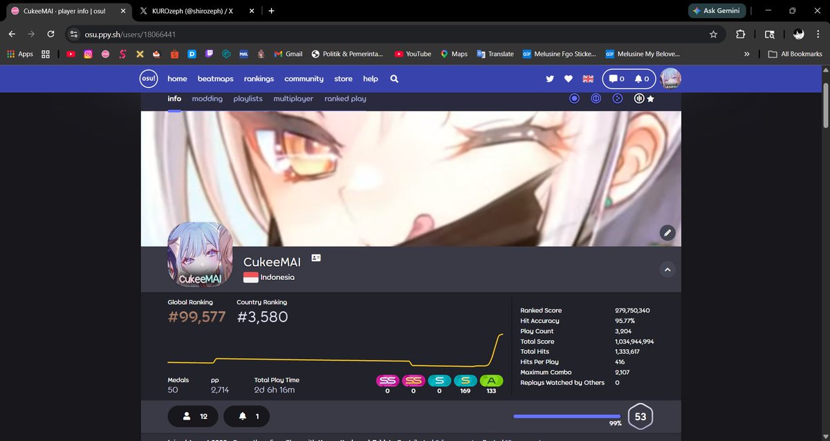Open the rankings menu

259,79
